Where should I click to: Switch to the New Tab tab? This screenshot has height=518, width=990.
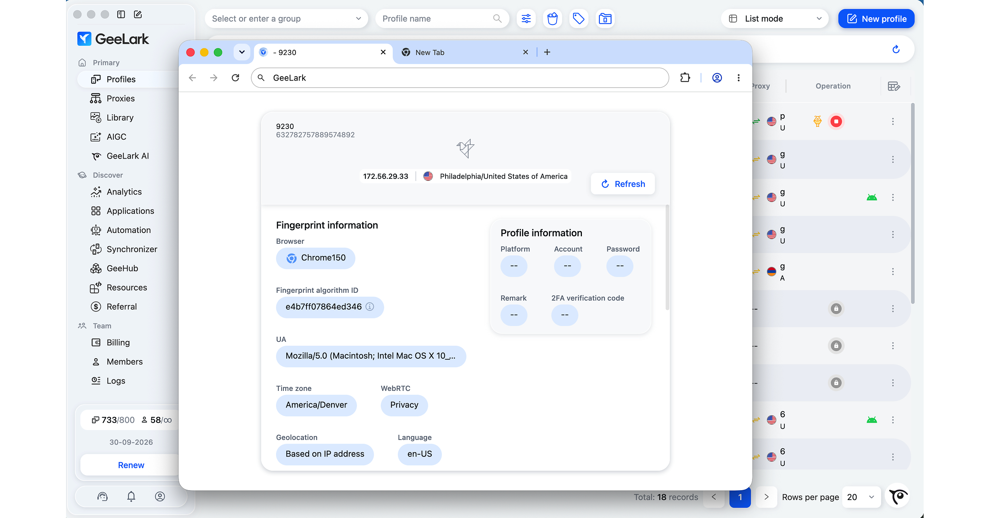point(465,52)
